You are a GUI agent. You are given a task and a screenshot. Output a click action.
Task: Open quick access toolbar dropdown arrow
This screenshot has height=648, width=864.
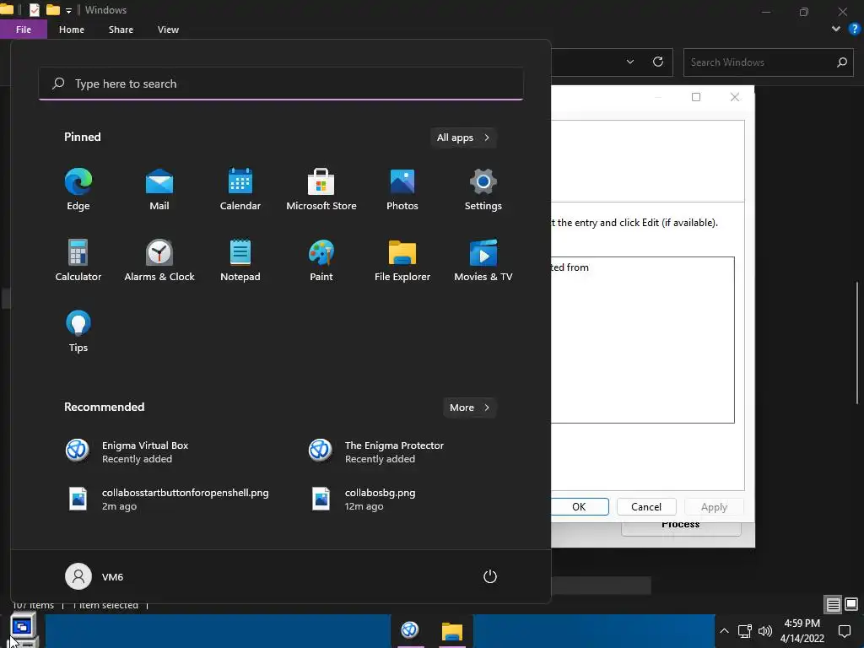pos(68,10)
